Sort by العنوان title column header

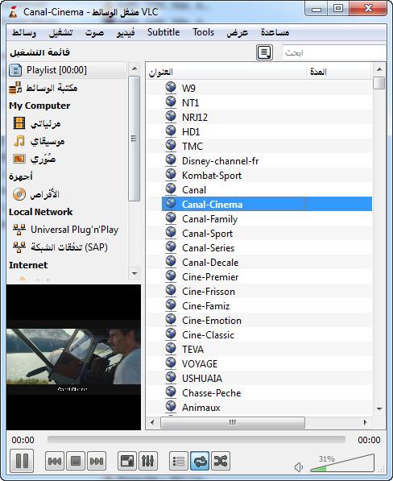point(226,72)
